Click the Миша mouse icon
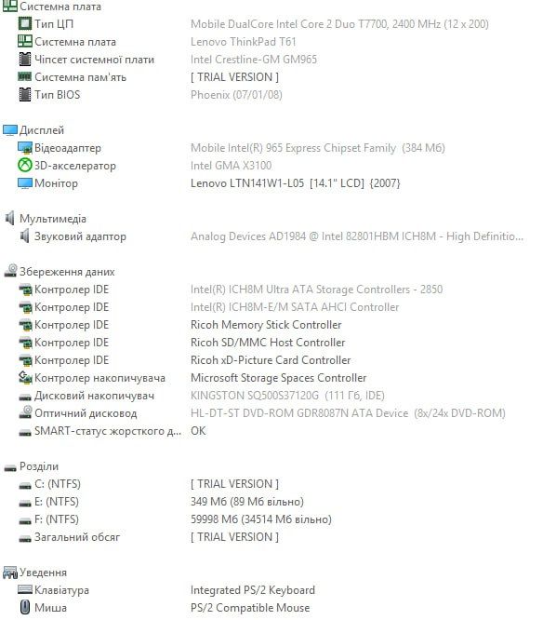This screenshot has height=620, width=556. (x=25, y=607)
